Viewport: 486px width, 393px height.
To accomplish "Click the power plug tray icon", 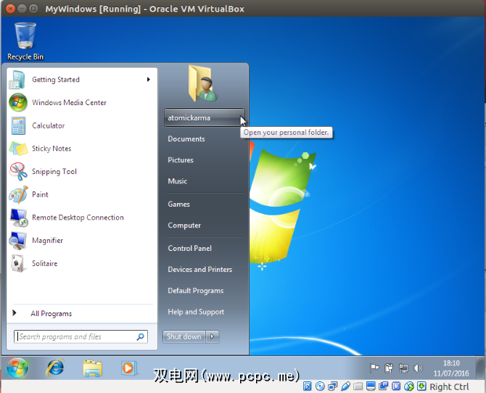I will [389, 368].
